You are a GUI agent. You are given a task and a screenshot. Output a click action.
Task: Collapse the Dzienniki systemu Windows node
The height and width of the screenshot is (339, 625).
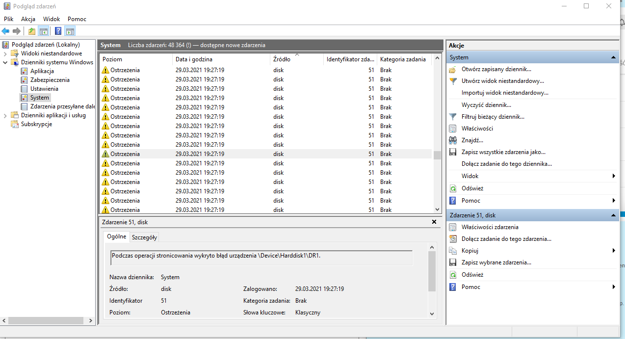pyautogui.click(x=5, y=62)
